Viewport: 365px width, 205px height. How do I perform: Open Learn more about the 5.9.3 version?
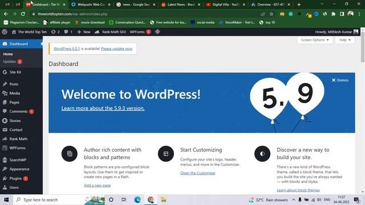pos(103,108)
